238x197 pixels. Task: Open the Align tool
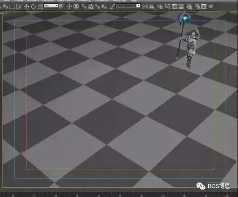pos(152,7)
